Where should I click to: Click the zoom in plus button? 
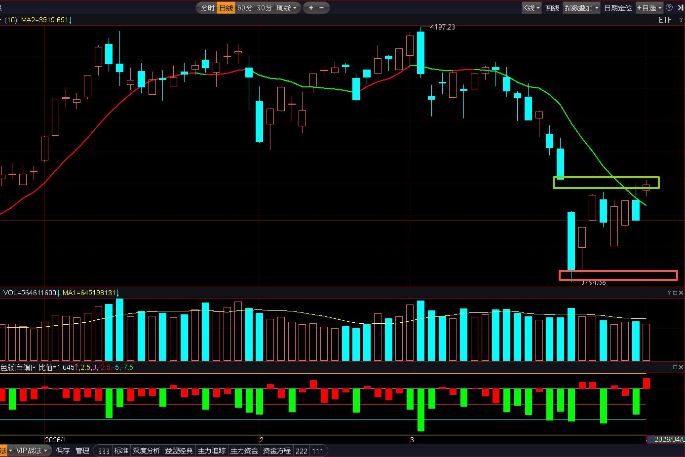pyautogui.click(x=311, y=8)
